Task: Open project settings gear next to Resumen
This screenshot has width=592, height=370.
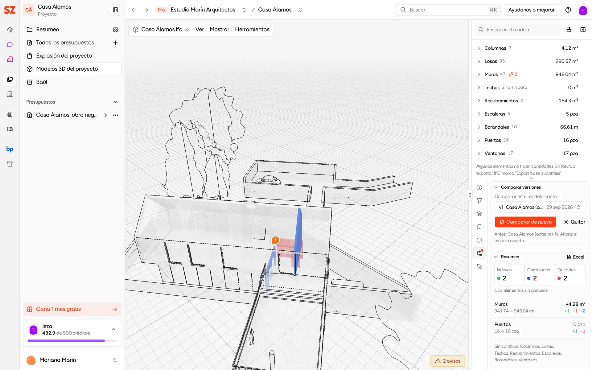Action: click(115, 30)
